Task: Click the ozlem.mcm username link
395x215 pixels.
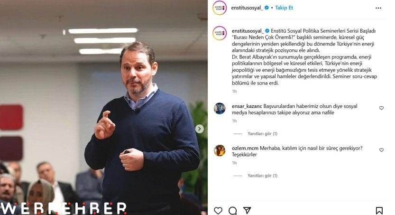Action: coord(245,148)
